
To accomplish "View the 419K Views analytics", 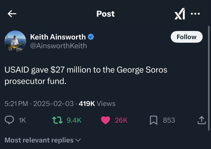I will [97, 104].
